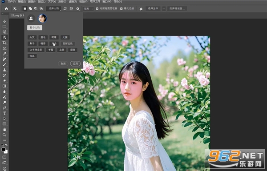Click the all-people silhouette icon
The height and width of the screenshot is (171, 267).
click(x=31, y=18)
